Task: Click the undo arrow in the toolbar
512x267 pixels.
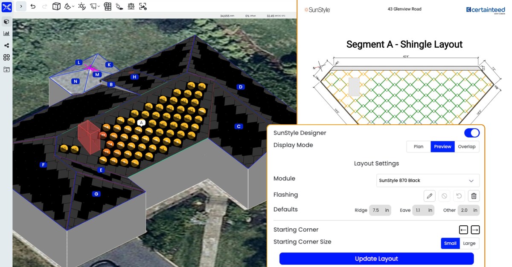Action: 33,6
